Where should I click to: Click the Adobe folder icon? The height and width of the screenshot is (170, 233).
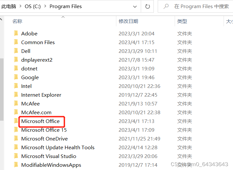(16, 33)
